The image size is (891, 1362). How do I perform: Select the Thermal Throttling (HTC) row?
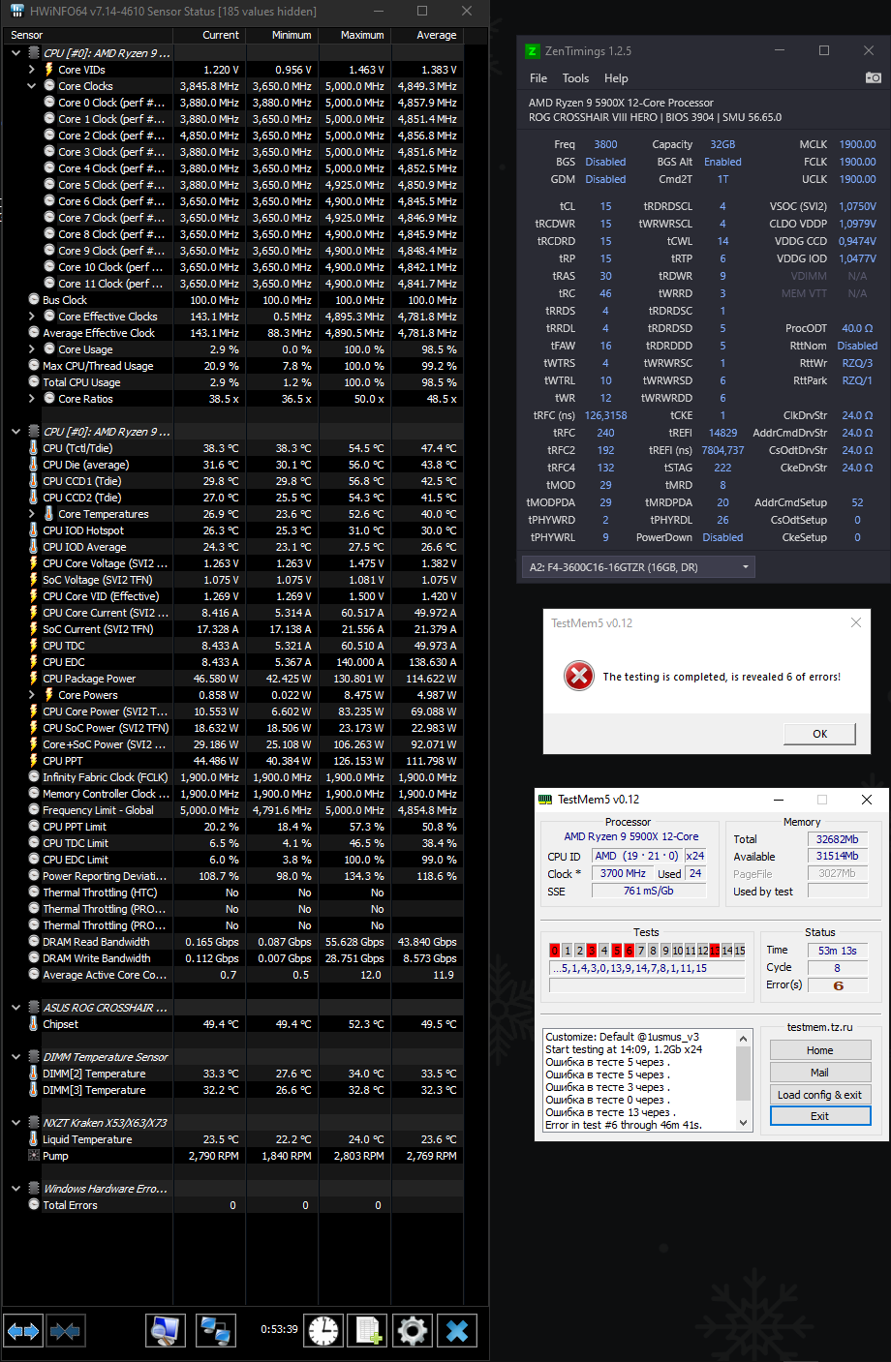(232, 893)
